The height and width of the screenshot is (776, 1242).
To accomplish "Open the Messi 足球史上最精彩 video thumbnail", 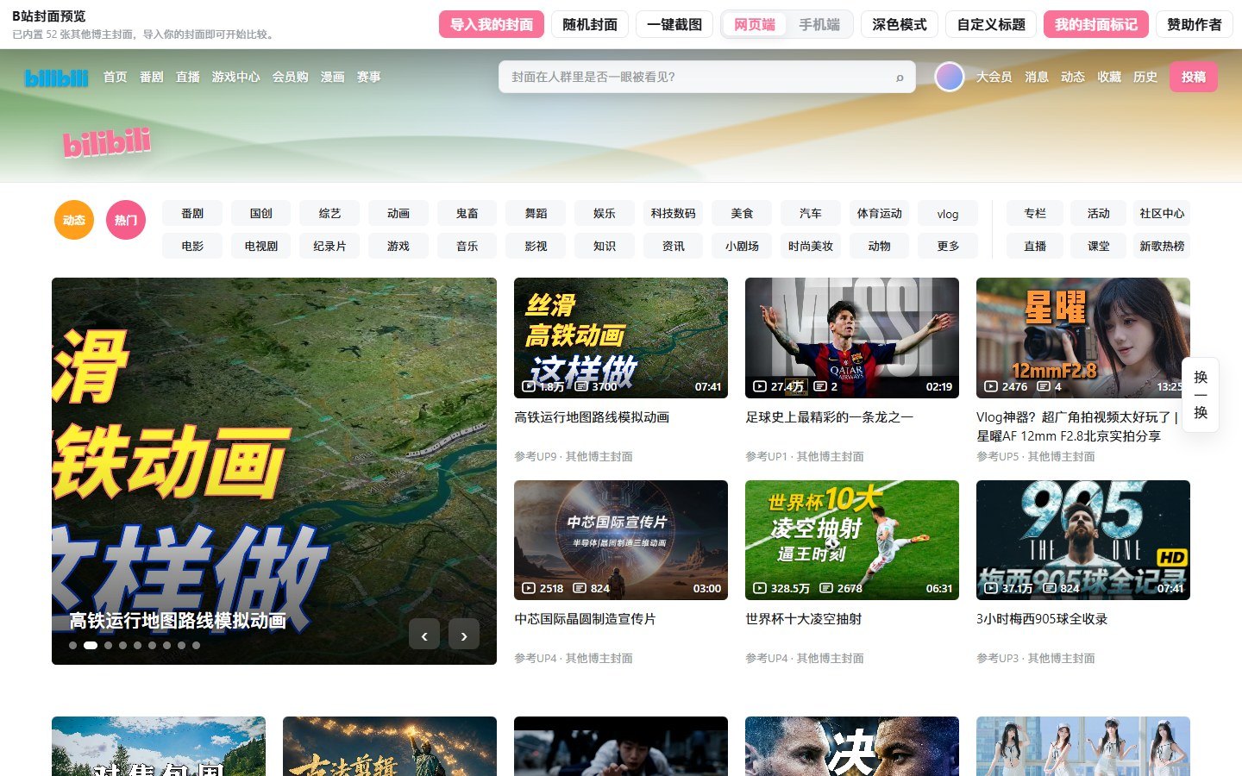I will [x=852, y=338].
